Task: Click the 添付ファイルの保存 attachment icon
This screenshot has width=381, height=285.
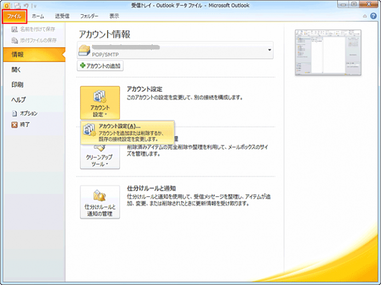Action: (x=15, y=41)
